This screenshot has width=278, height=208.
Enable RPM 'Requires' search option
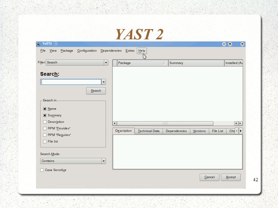click(x=45, y=135)
